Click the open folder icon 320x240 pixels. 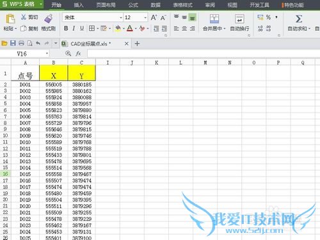click(x=4, y=44)
